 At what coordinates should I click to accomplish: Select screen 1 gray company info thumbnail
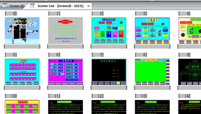[66, 31]
